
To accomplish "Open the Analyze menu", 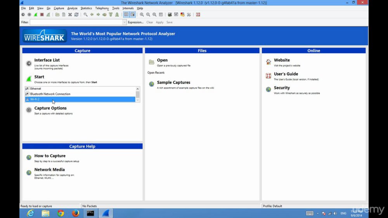I will [72, 8].
